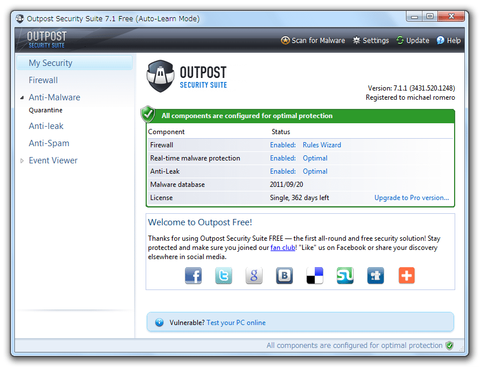Share on Delicious icon
Viewport: 481px width, 368px height.
[x=315, y=275]
